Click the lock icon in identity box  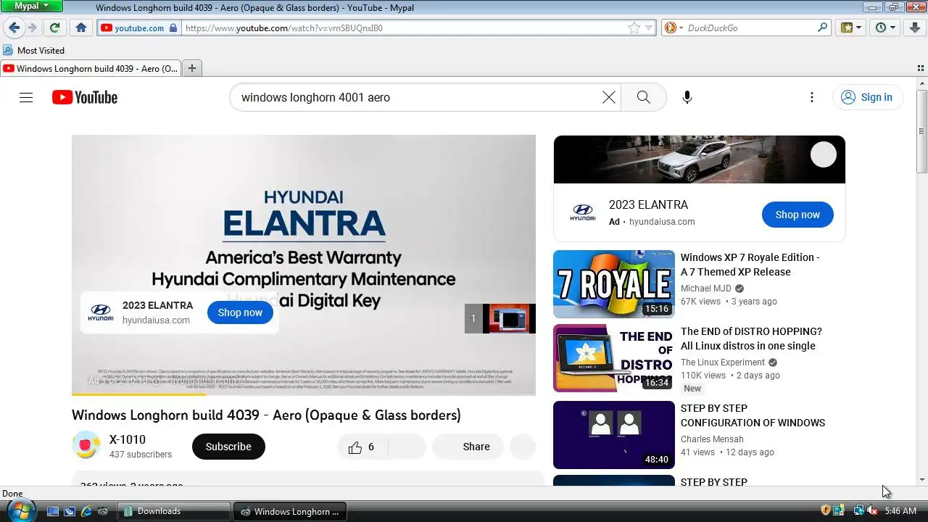[173, 28]
